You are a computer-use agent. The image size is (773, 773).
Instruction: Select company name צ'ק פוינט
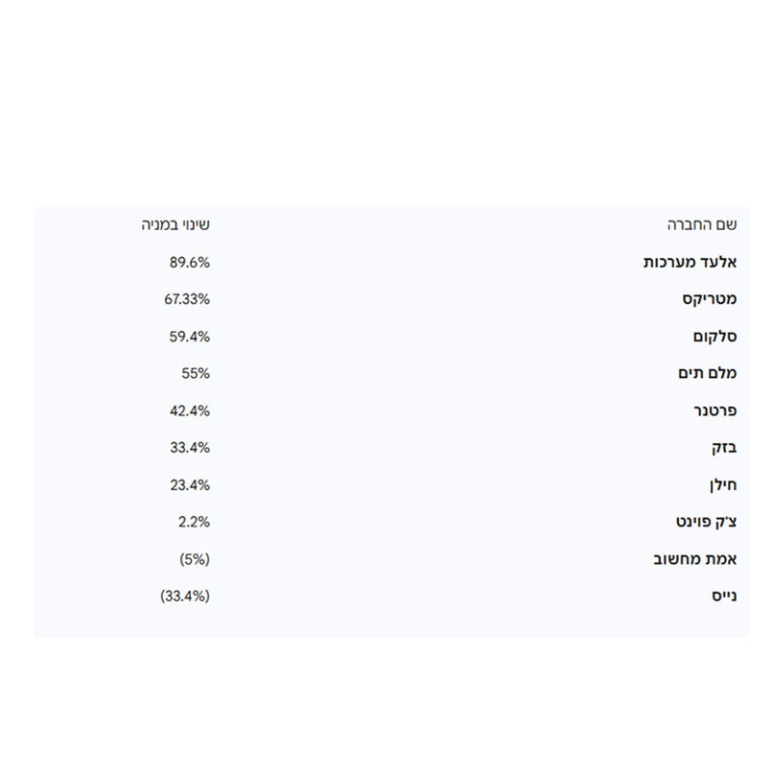click(x=706, y=522)
